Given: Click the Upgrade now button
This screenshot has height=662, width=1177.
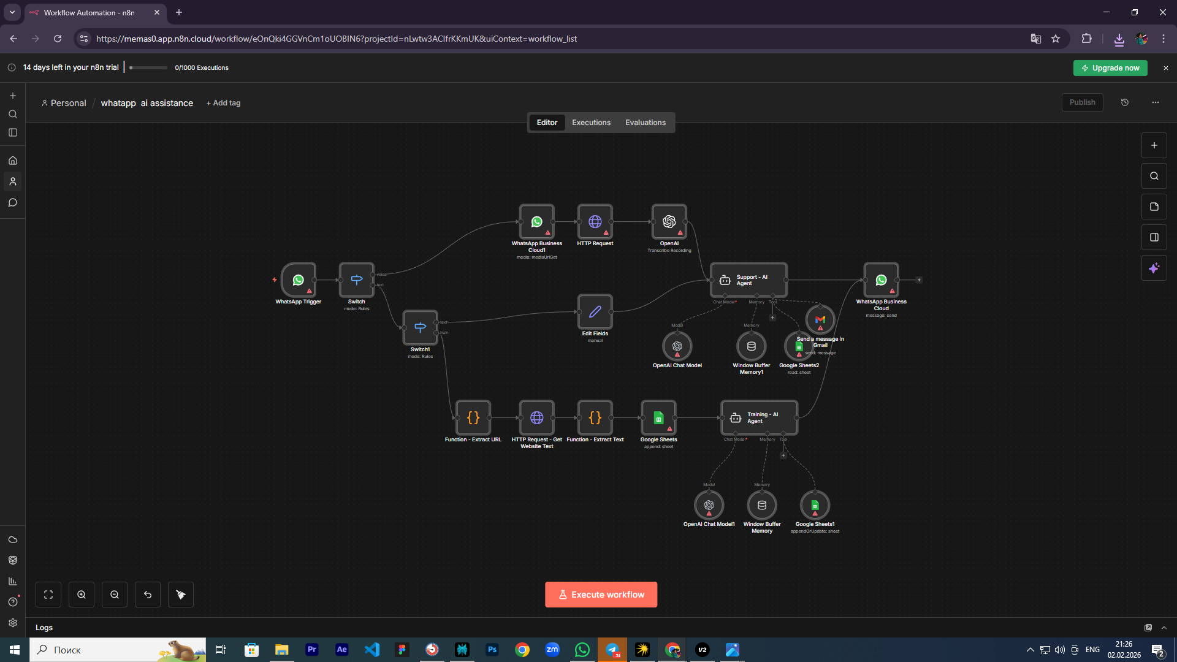Looking at the screenshot, I should tap(1110, 68).
